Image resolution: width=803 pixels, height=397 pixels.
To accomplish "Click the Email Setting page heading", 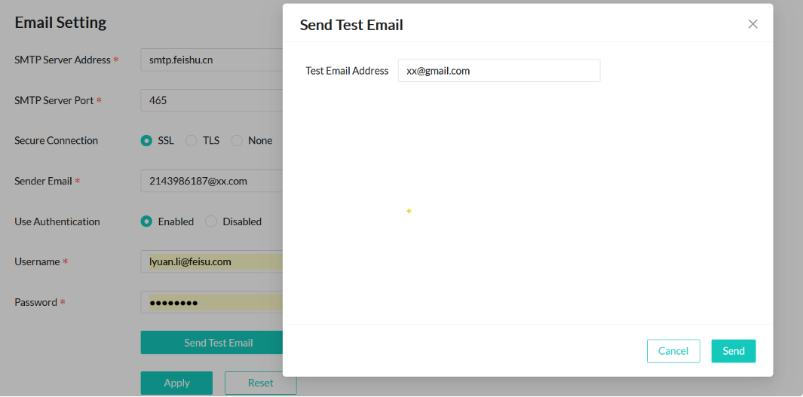I will (x=60, y=23).
